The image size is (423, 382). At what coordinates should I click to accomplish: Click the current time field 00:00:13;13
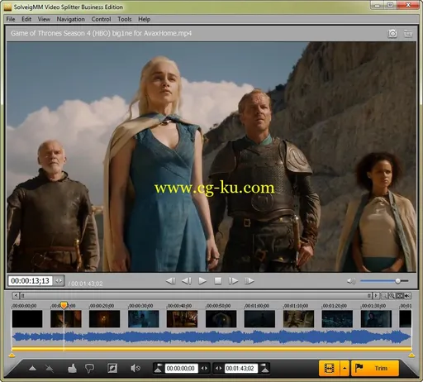tap(31, 281)
